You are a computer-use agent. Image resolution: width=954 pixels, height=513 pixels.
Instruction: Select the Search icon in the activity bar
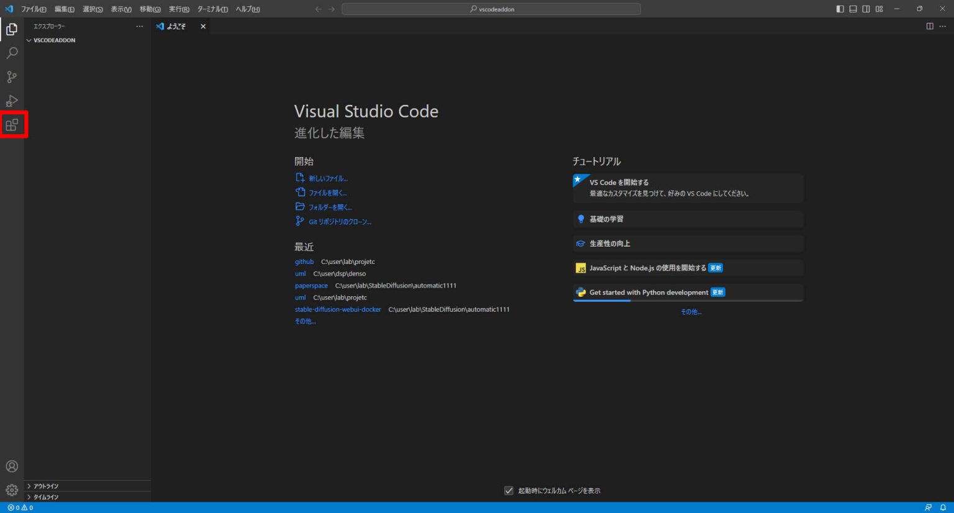[x=11, y=53]
